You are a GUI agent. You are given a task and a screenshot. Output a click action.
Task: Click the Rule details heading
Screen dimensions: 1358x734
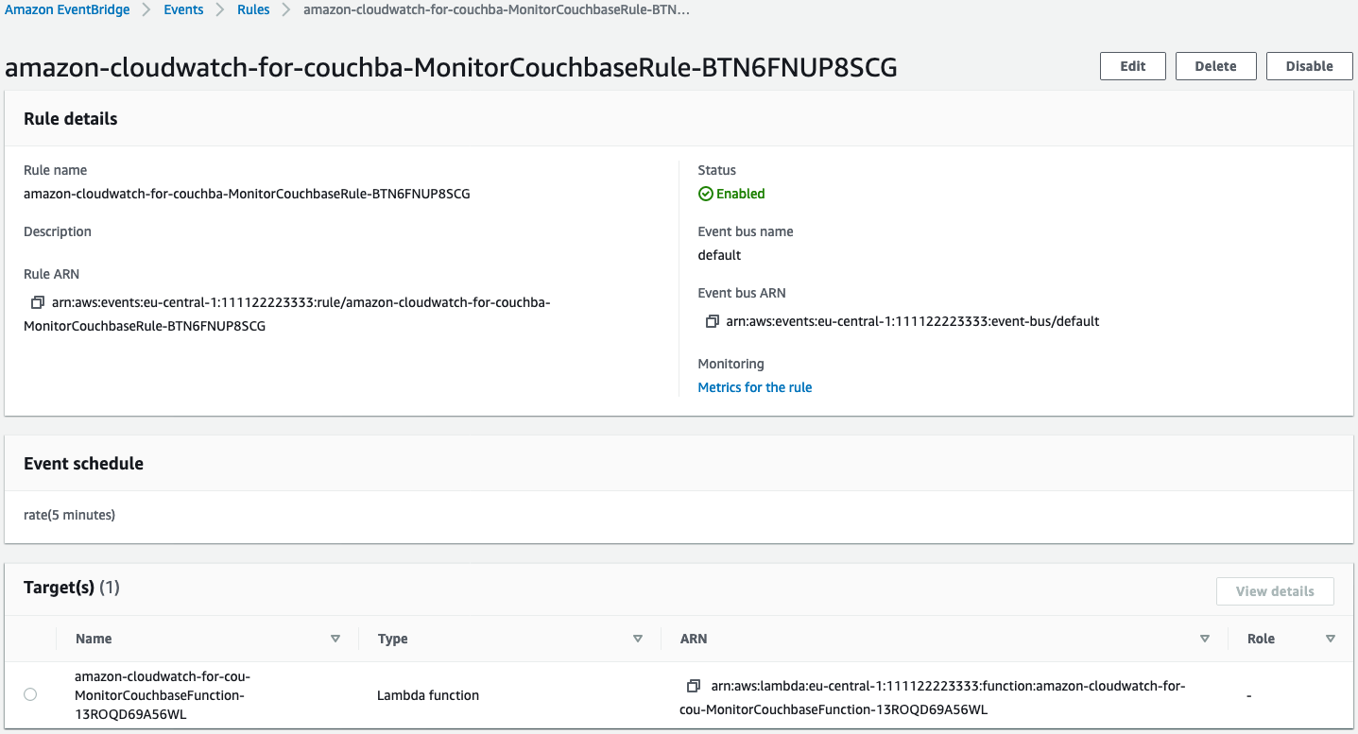point(71,119)
